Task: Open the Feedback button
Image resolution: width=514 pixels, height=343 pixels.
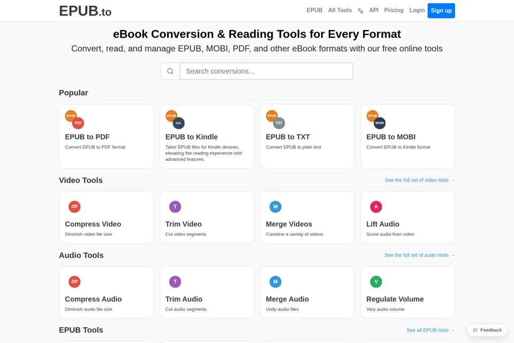Action: (x=487, y=330)
